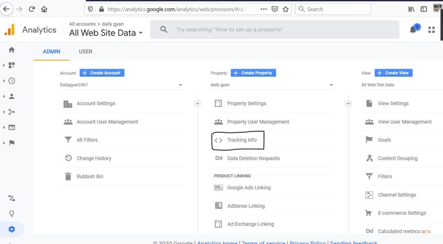Viewport: 443px width, 244px height.
Task: Click the Rubbish Bin trash icon
Action: (68, 176)
